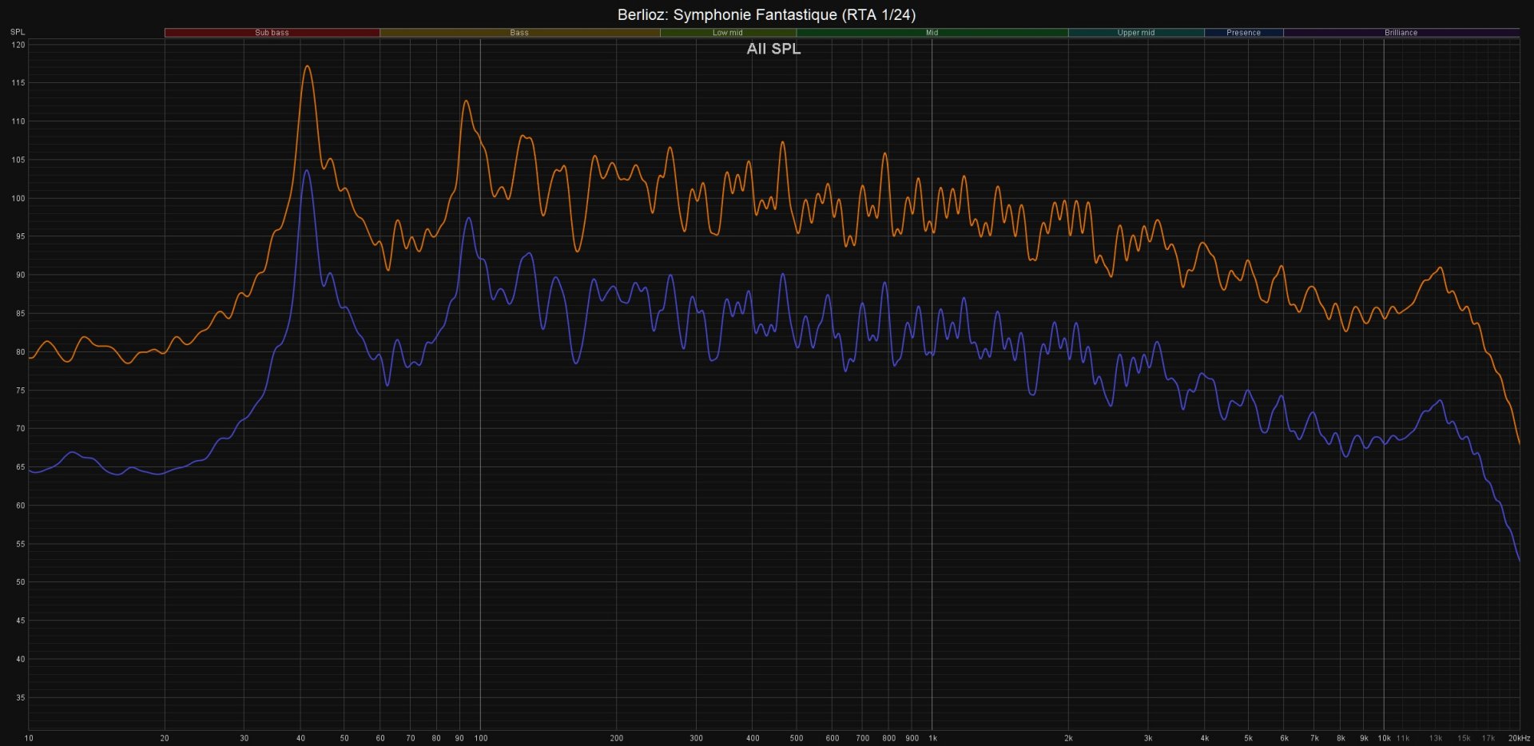Click the All SPL graph label

coord(773,49)
